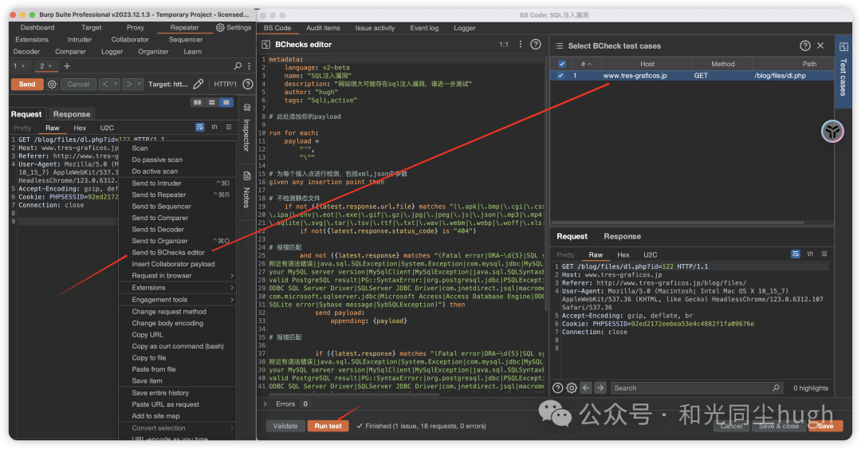Click the round floating assistant icon
This screenshot has height=449, width=861.
click(x=832, y=132)
